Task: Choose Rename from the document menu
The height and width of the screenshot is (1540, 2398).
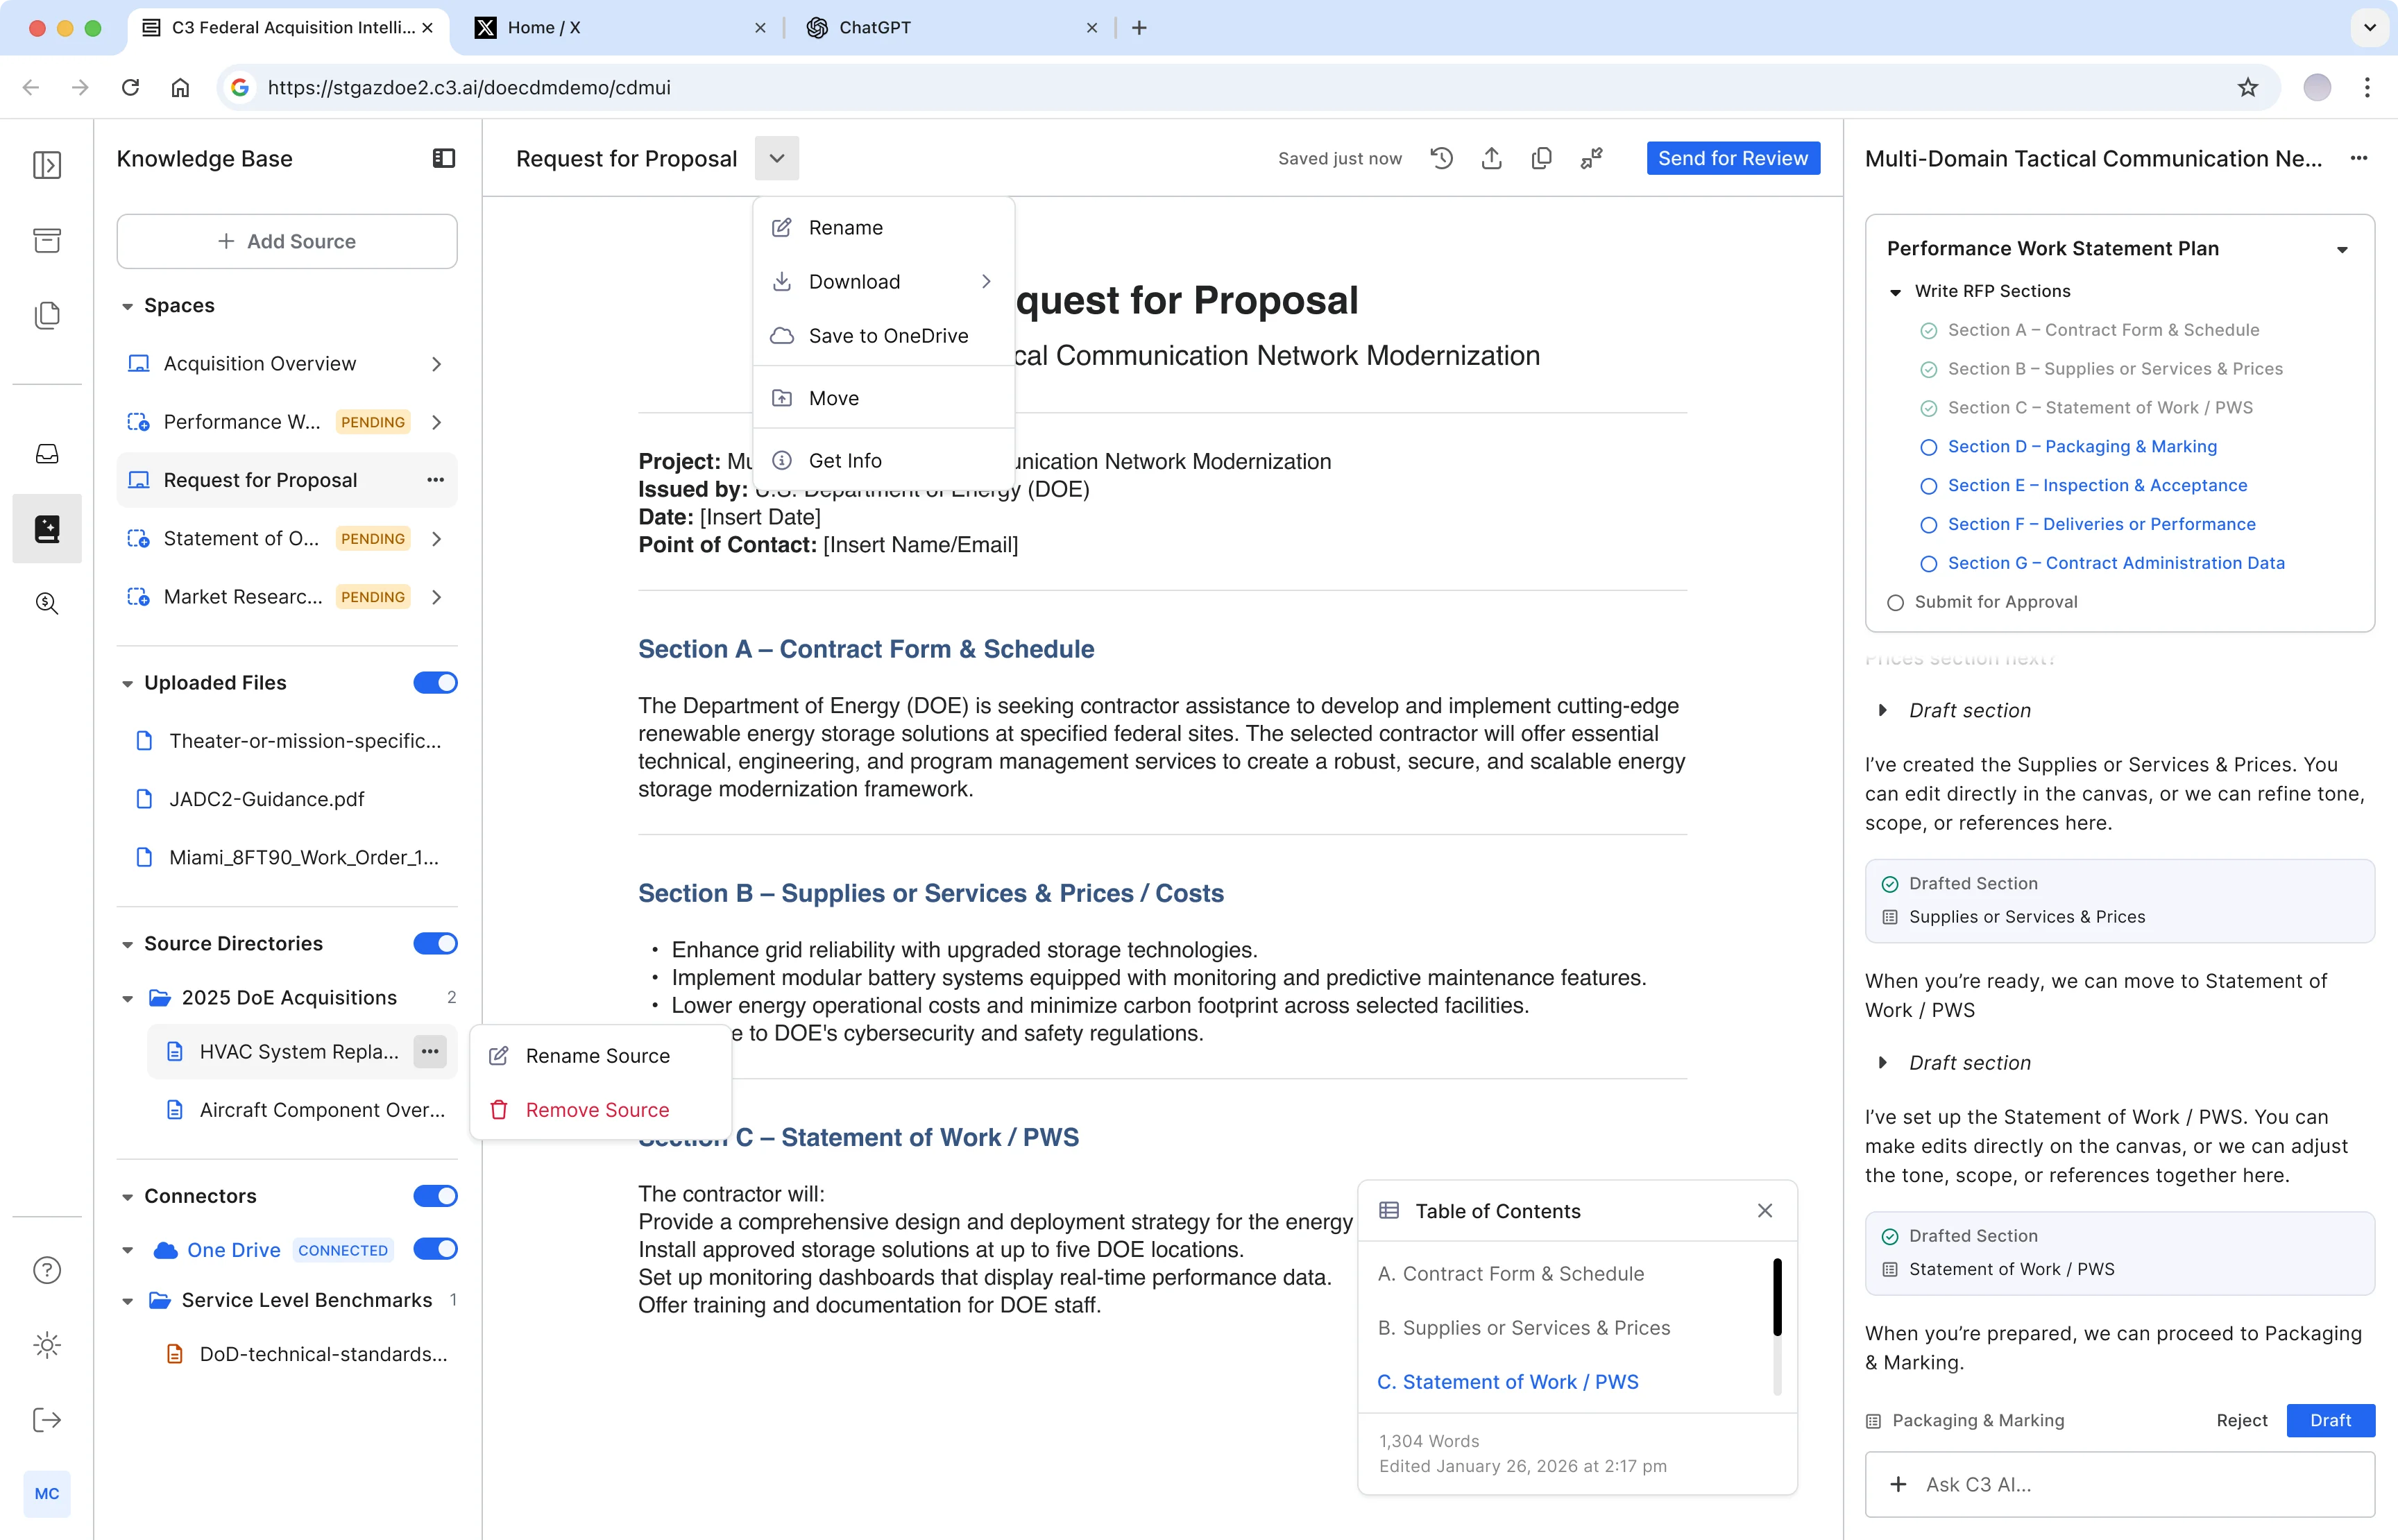Action: click(884, 227)
